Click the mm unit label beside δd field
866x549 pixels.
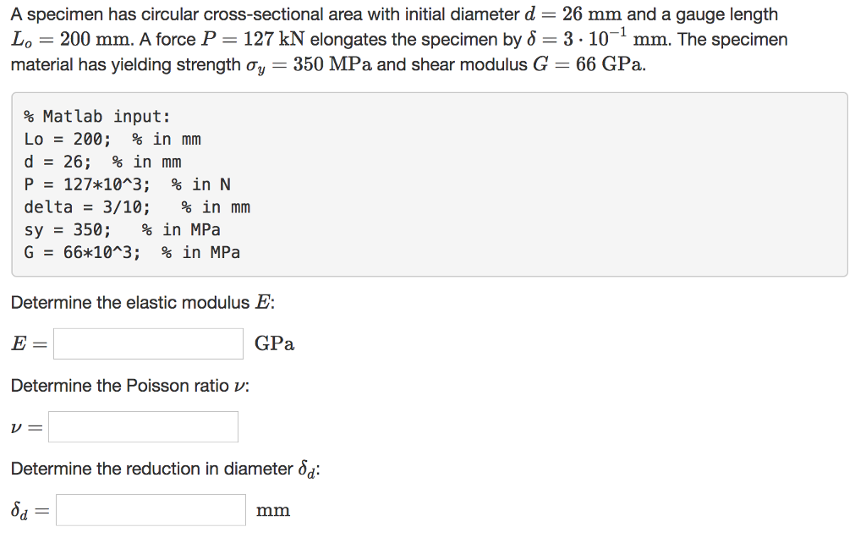point(272,509)
